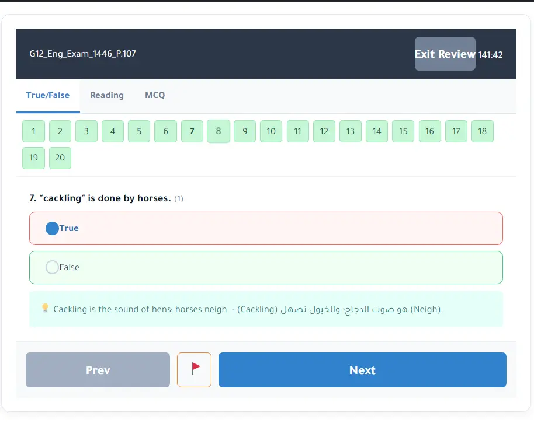The width and height of the screenshot is (534, 437).
Task: Go to the Next question
Action: click(x=362, y=370)
